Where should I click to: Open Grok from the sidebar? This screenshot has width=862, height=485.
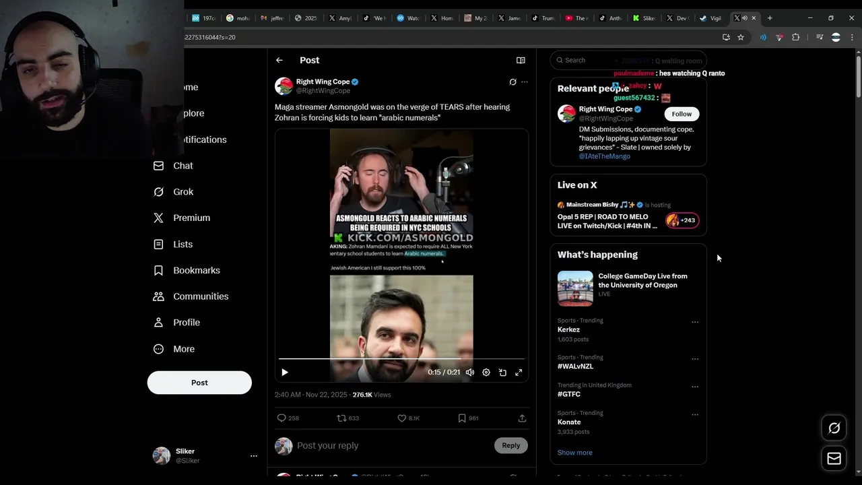tap(173, 192)
